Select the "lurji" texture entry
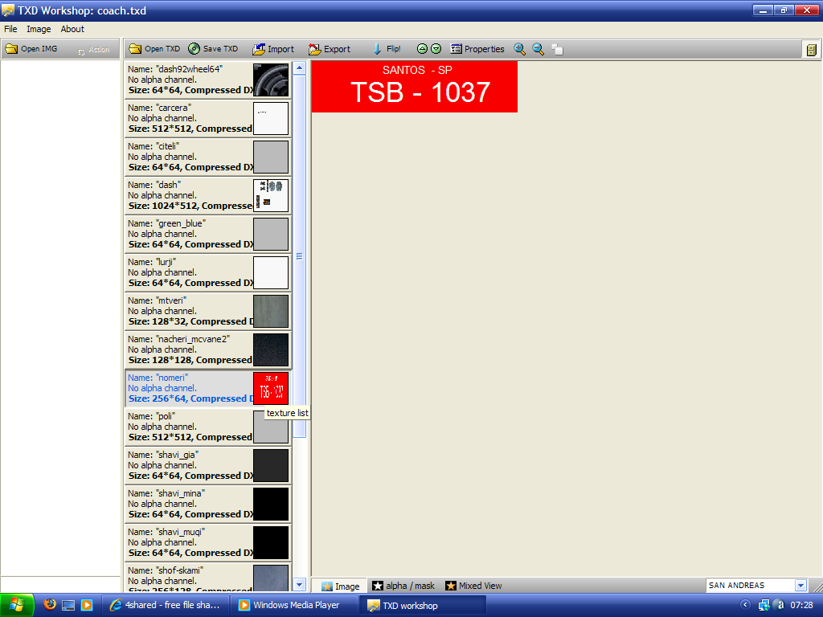 pyautogui.click(x=208, y=272)
